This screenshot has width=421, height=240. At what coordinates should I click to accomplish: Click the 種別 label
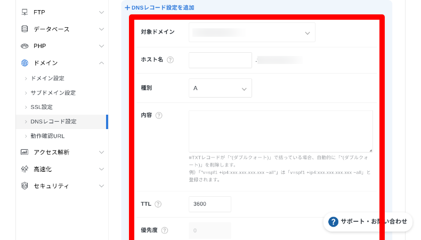147,88
